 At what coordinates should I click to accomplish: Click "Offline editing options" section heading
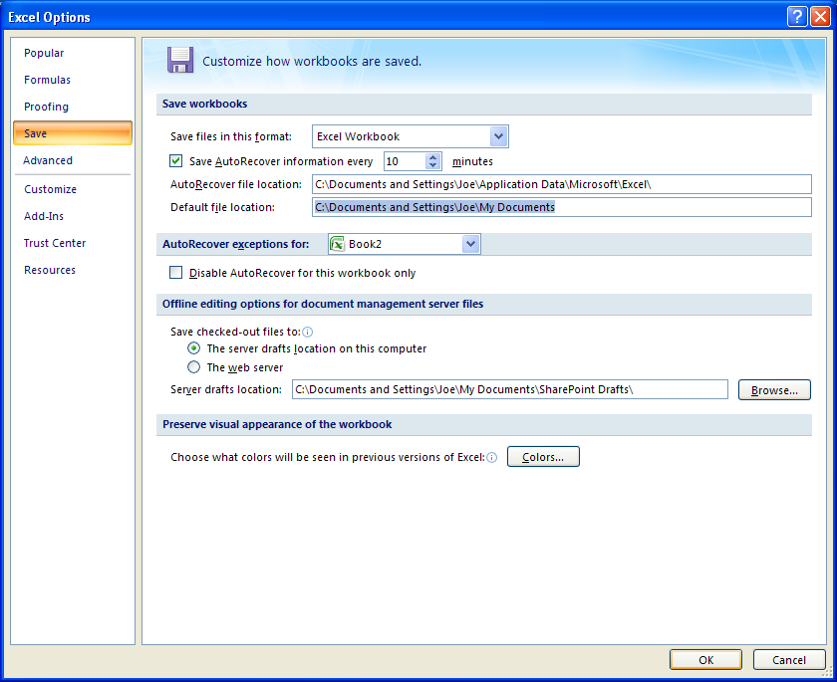click(x=323, y=304)
